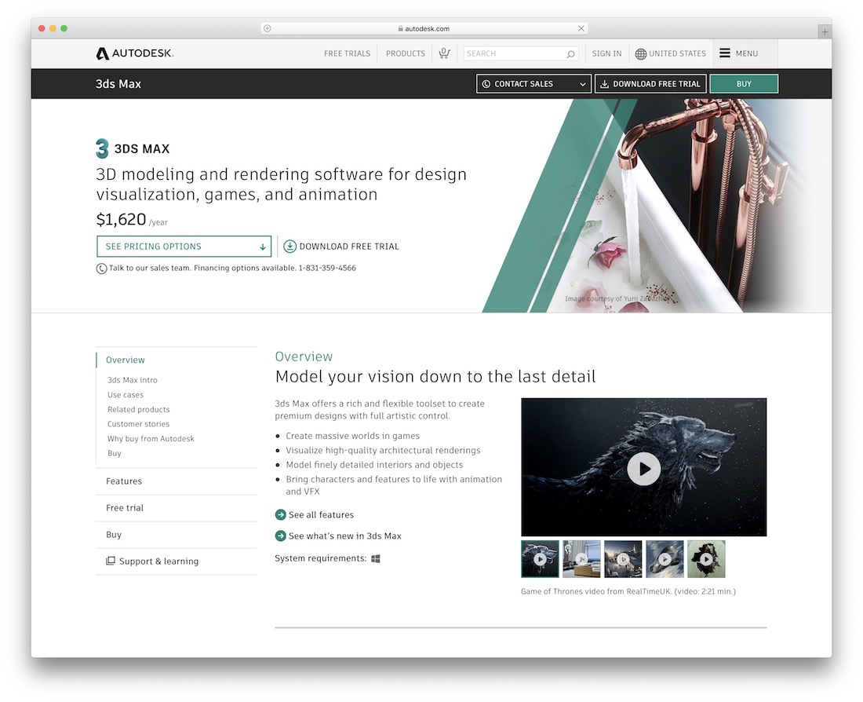Click the autodesk.com address bar
This screenshot has width=863, height=702.
(424, 28)
